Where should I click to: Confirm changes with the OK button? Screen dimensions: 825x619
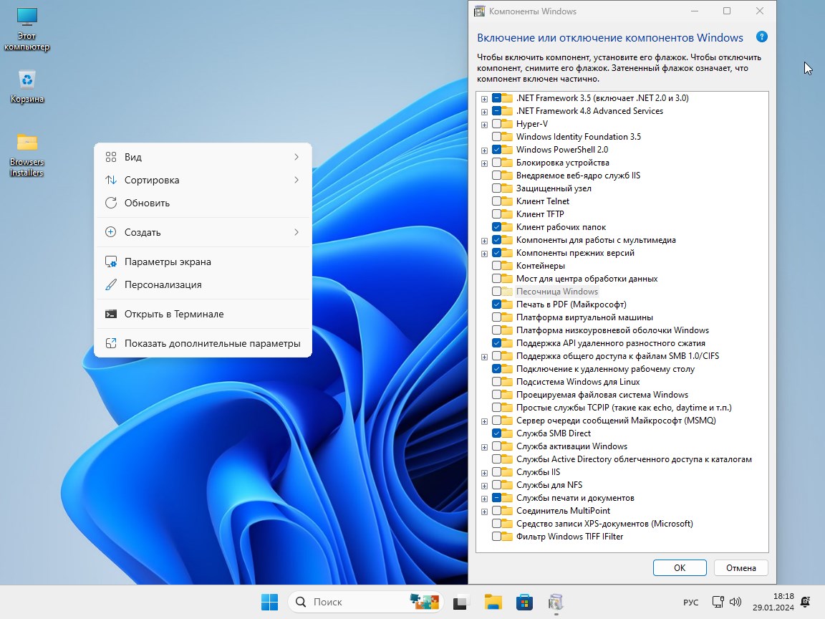click(679, 567)
